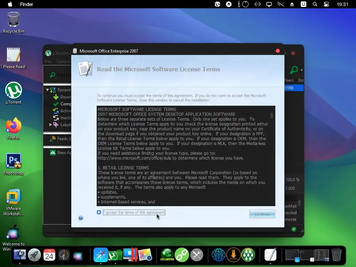Click the license terms scrollbar thumb

[272, 115]
